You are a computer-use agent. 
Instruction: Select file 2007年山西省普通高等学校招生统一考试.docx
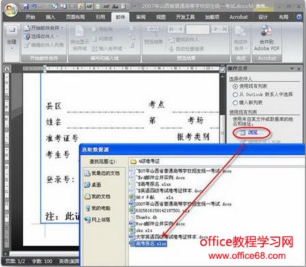click(x=180, y=204)
